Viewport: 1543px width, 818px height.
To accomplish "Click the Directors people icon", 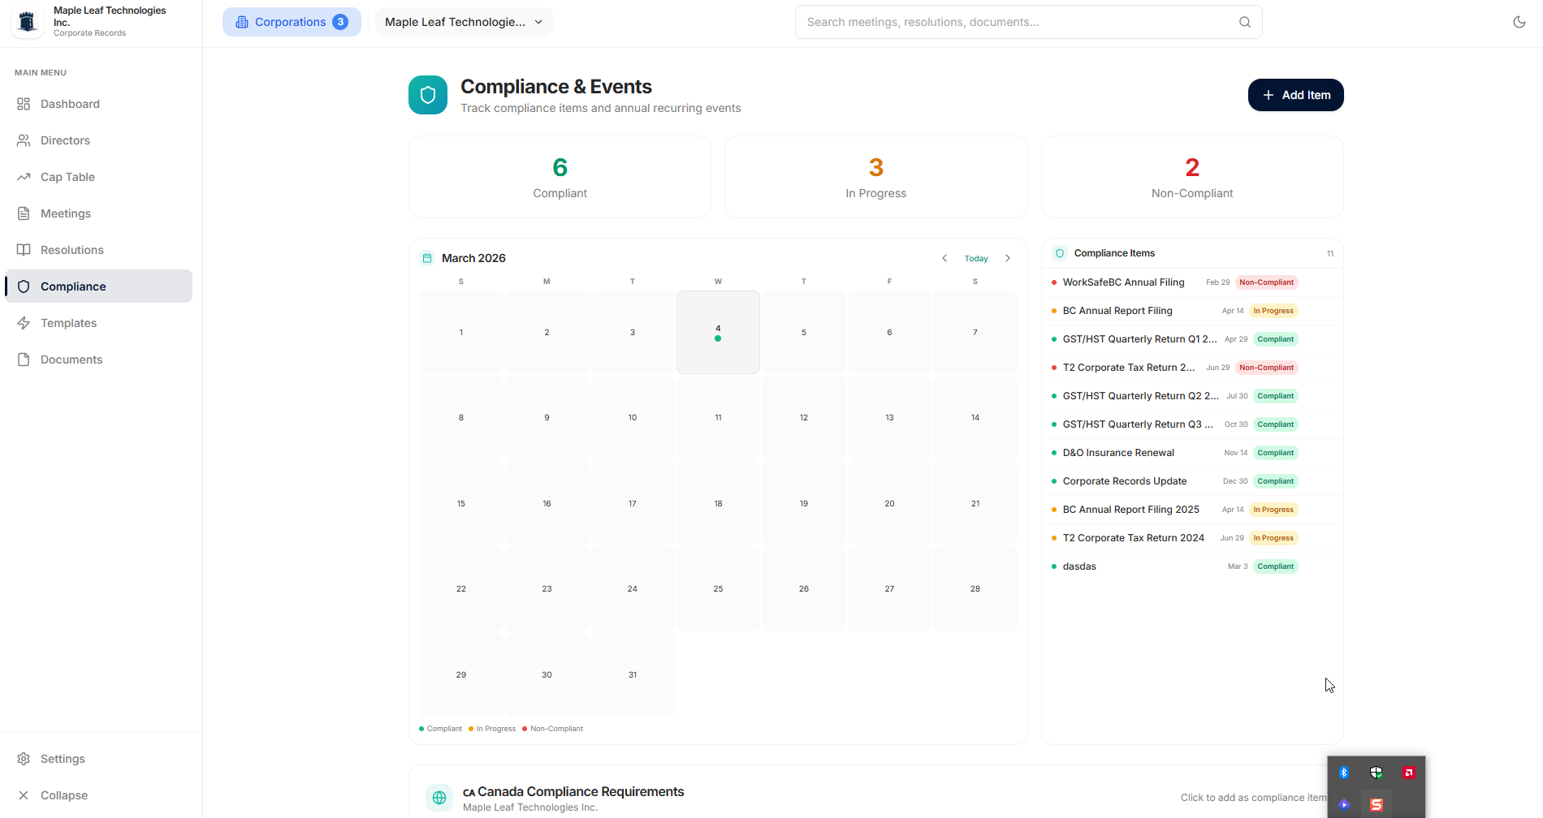I will [24, 140].
